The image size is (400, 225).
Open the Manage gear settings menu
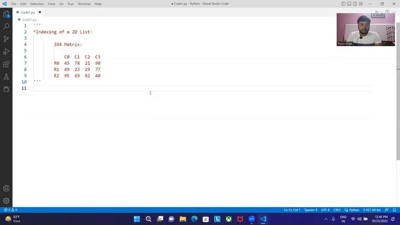pyautogui.click(x=6, y=201)
